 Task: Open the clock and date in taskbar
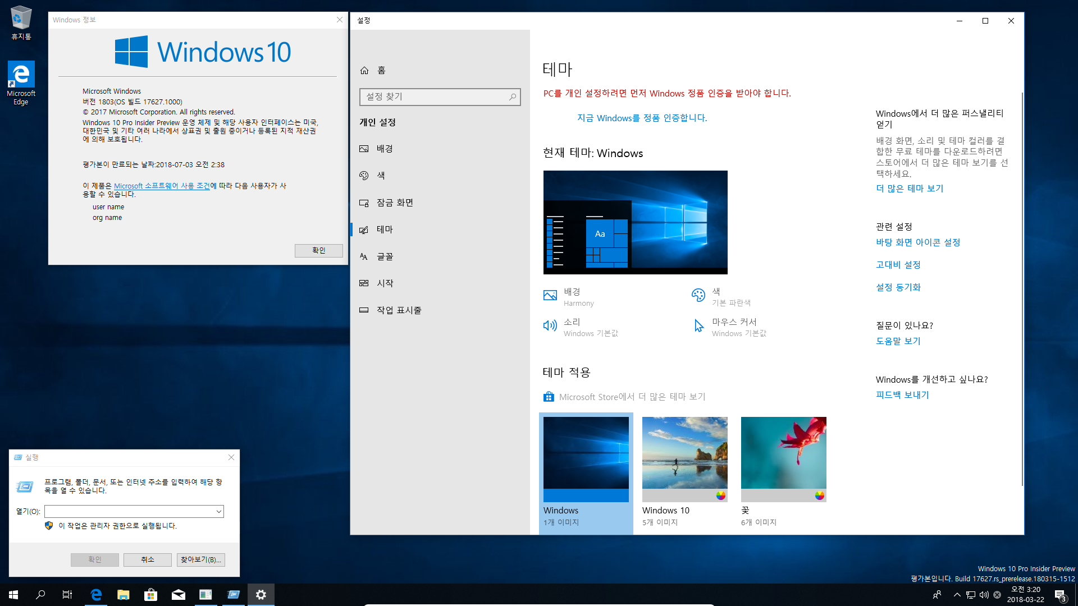tap(1025, 595)
